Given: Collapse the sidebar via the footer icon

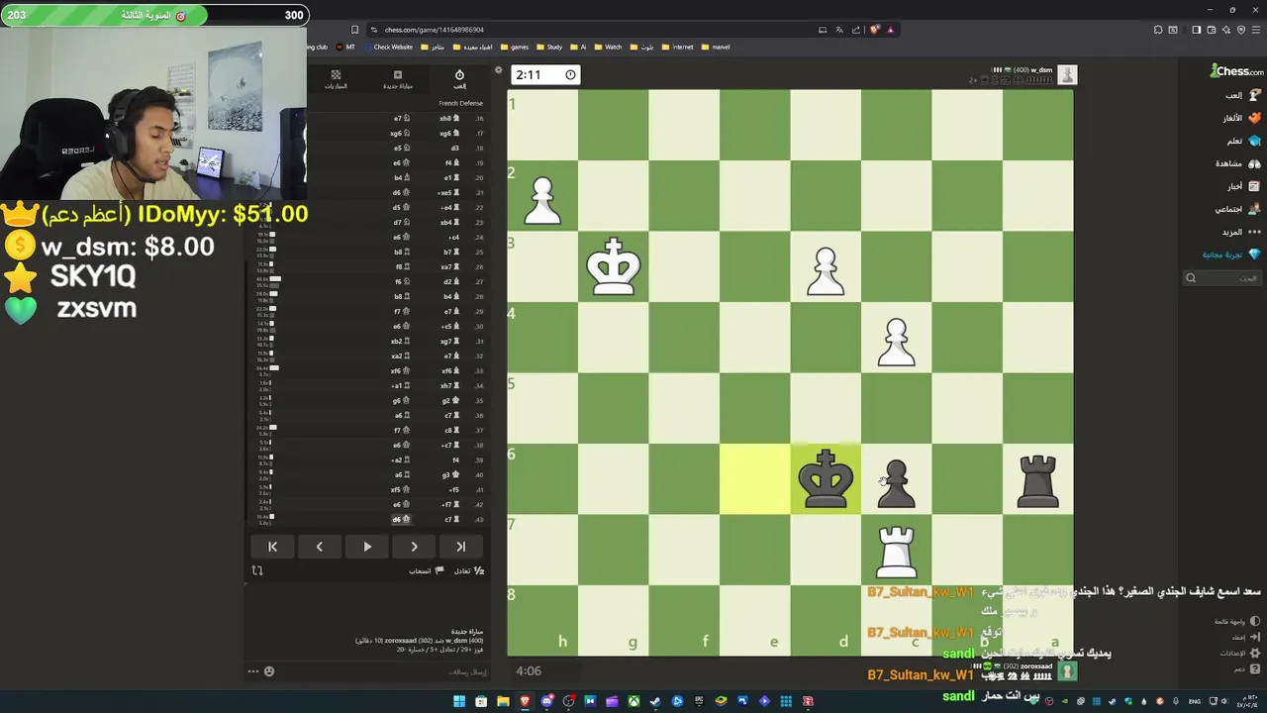Looking at the screenshot, I should [x=1245, y=637].
